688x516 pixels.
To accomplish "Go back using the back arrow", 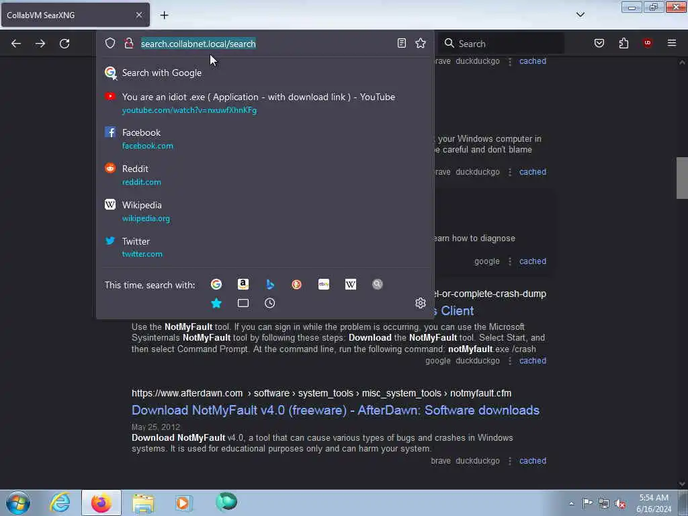I will tap(16, 44).
